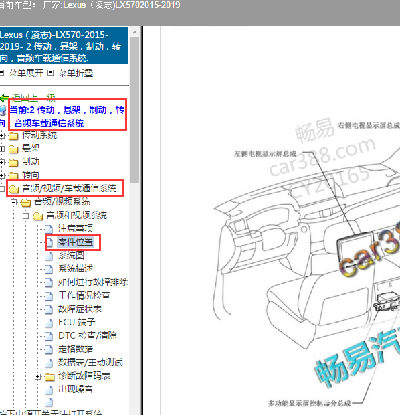The height and width of the screenshot is (415, 400).
Task: Select 音频和视频系统 folder label
Action: pyautogui.click(x=77, y=215)
